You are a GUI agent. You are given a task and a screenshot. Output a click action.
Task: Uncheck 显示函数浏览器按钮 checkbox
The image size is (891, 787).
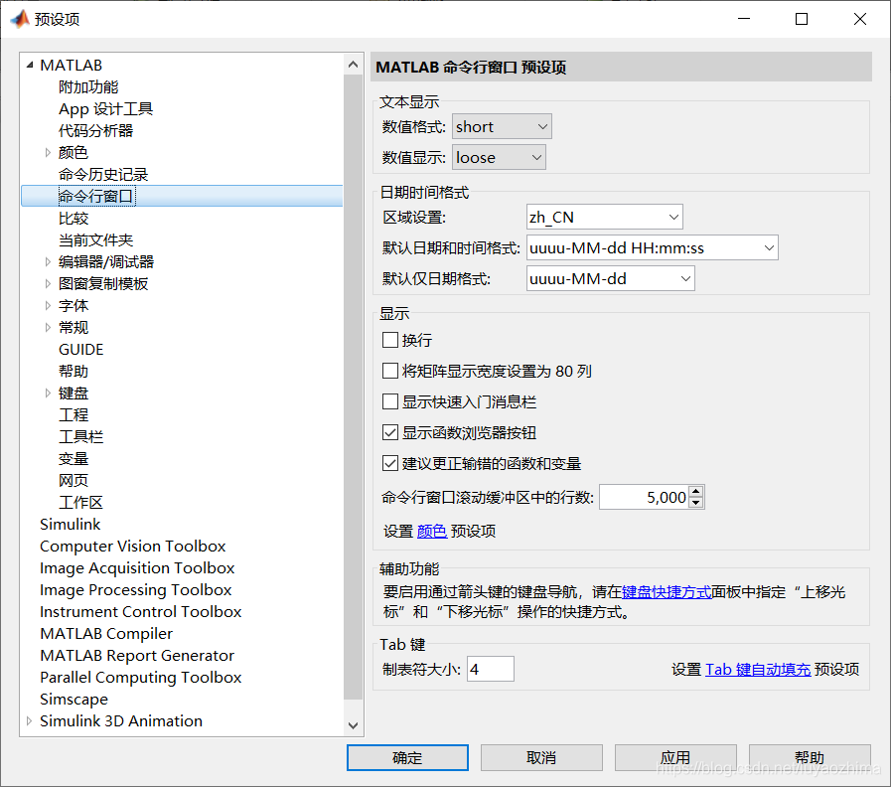coord(389,432)
